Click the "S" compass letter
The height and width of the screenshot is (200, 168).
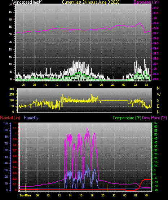coord(158,101)
